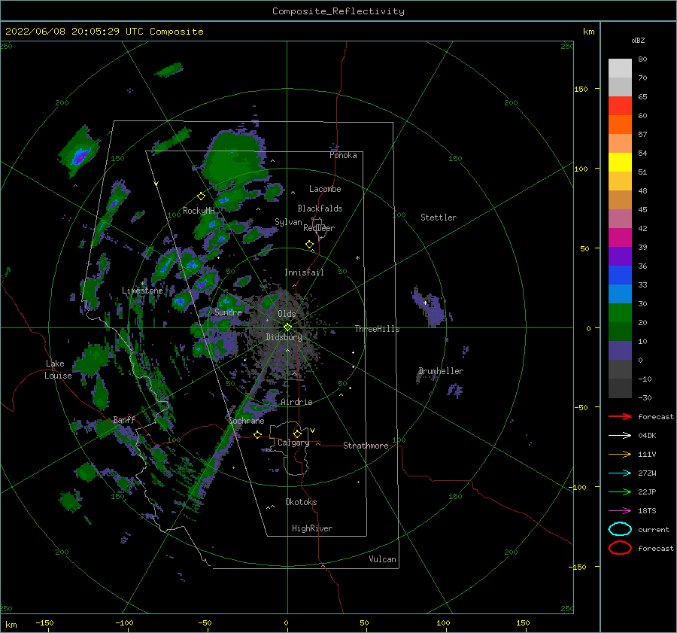
Task: Pick the orange swatch between 60 and 57
Action: [620, 125]
